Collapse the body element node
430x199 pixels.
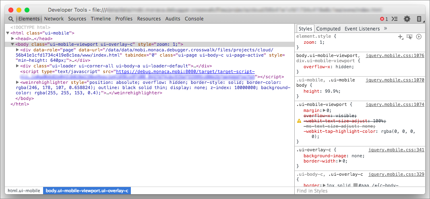(13, 45)
